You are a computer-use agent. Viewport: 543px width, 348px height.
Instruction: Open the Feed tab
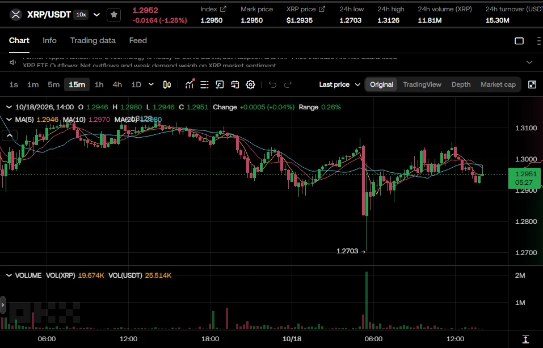[138, 40]
